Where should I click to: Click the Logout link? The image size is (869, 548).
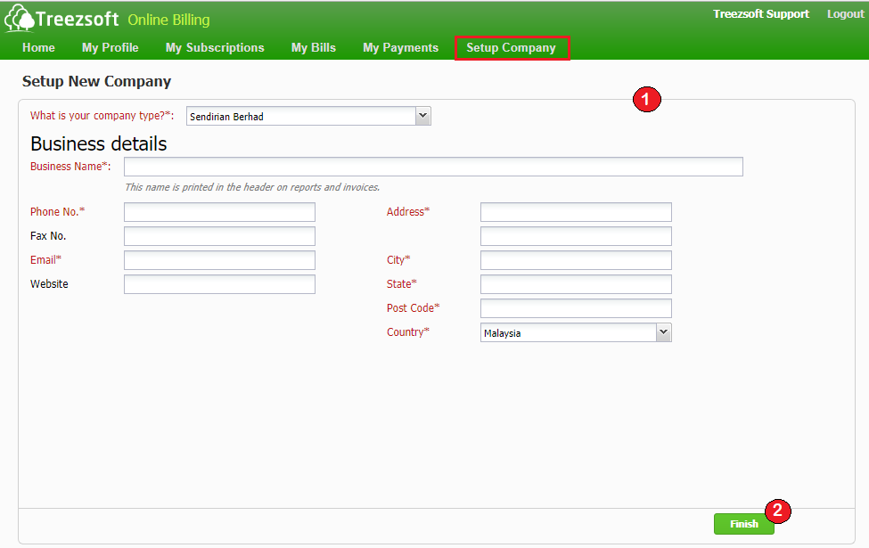click(845, 14)
